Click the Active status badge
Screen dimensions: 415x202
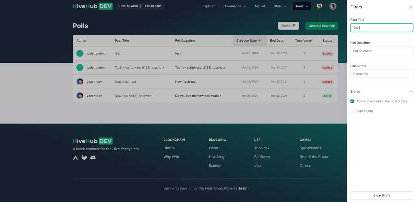[327, 96]
